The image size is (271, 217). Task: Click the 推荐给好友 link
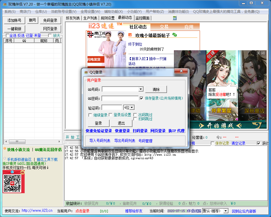pyautogui.click(x=134, y=211)
